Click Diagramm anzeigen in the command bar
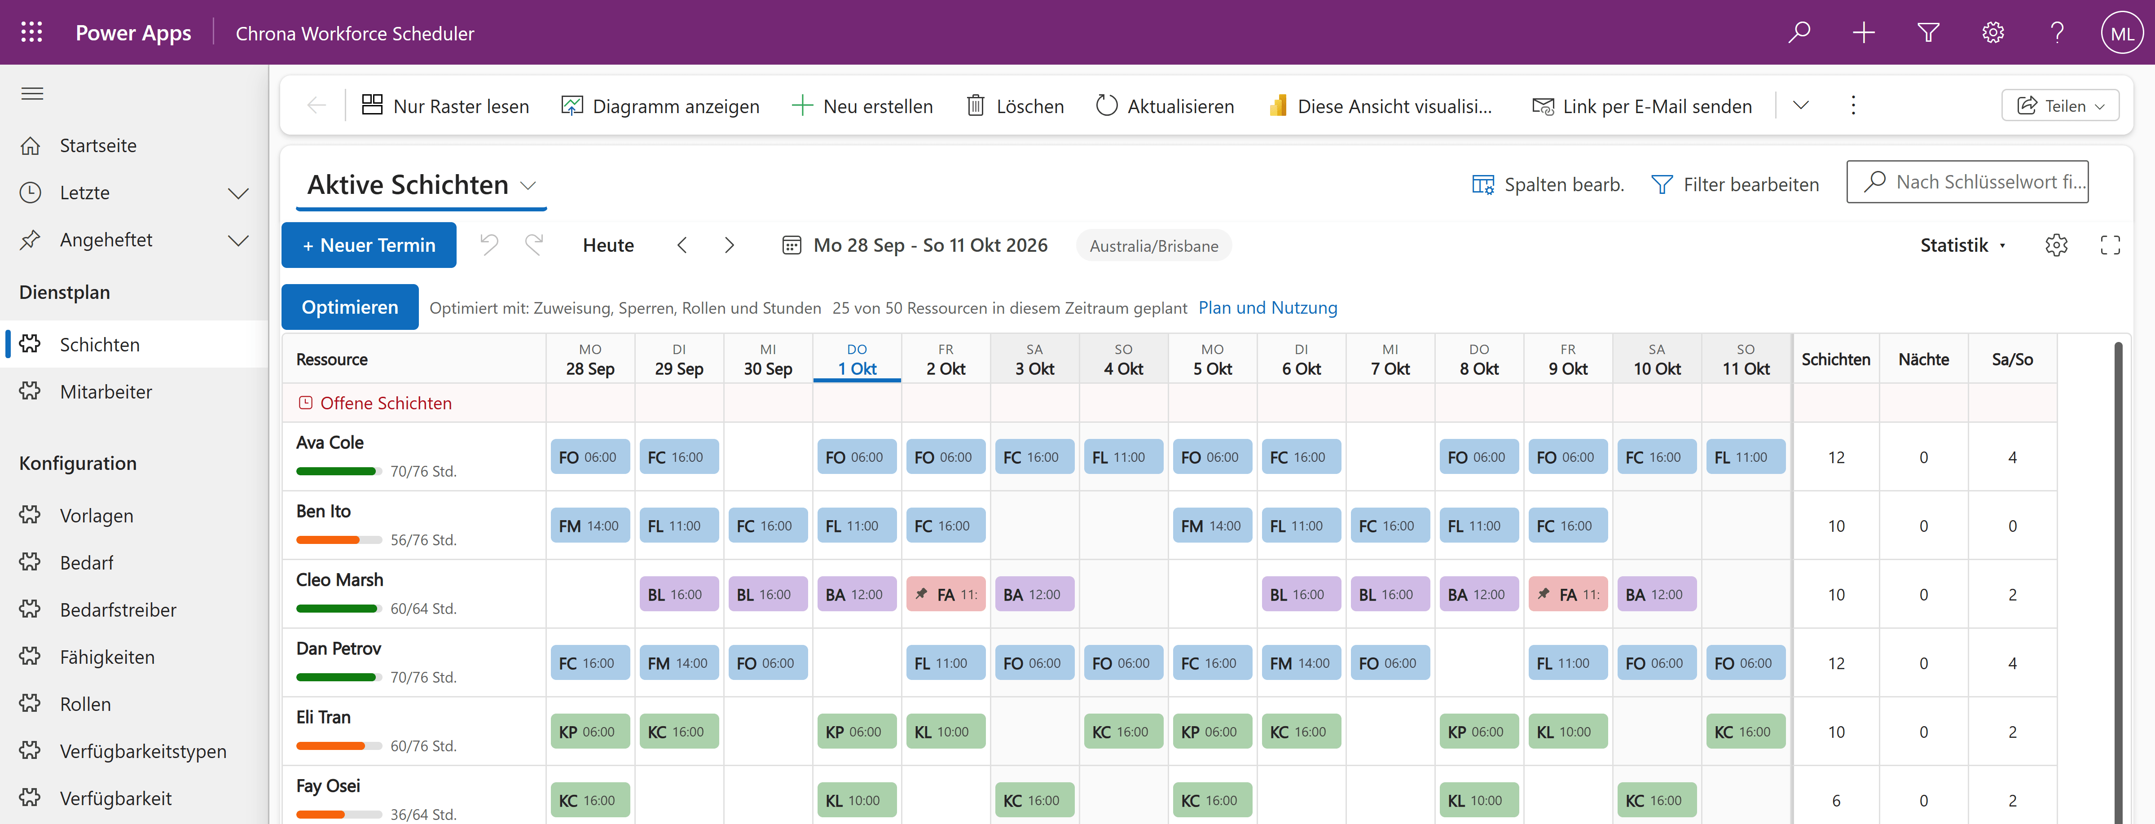Screen dimensions: 2155x824 coord(660,105)
